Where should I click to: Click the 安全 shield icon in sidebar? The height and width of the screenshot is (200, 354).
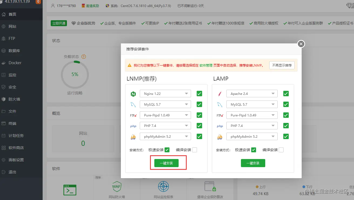coord(4,87)
